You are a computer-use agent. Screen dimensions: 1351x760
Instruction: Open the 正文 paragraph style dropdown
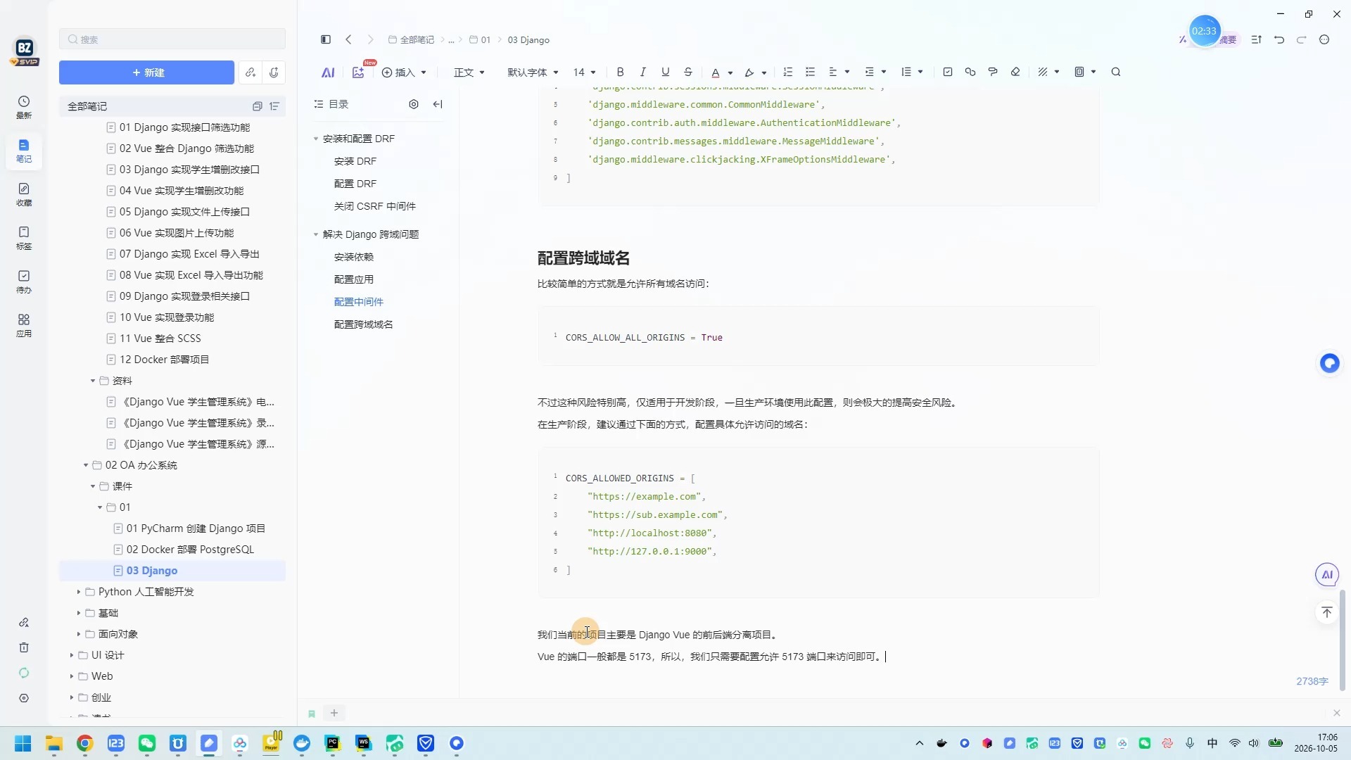pos(469,72)
